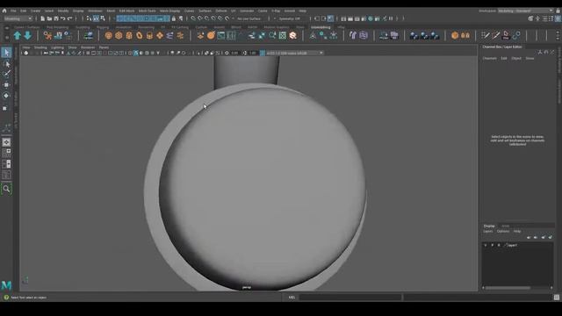This screenshot has width=562, height=316.
Task: Open the Channels menu in Channel Box
Action: click(x=490, y=59)
